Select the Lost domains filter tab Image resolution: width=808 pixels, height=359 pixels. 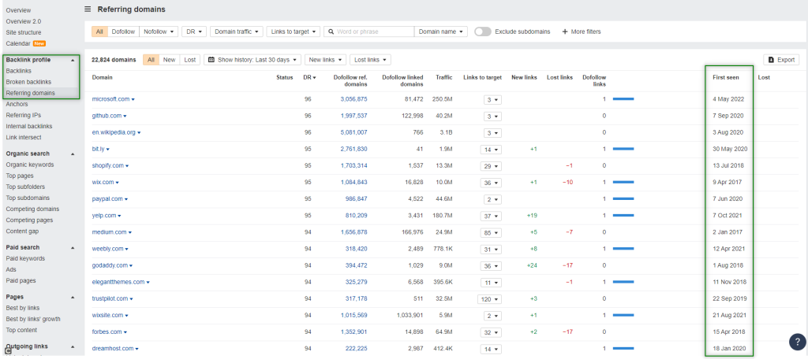click(189, 60)
